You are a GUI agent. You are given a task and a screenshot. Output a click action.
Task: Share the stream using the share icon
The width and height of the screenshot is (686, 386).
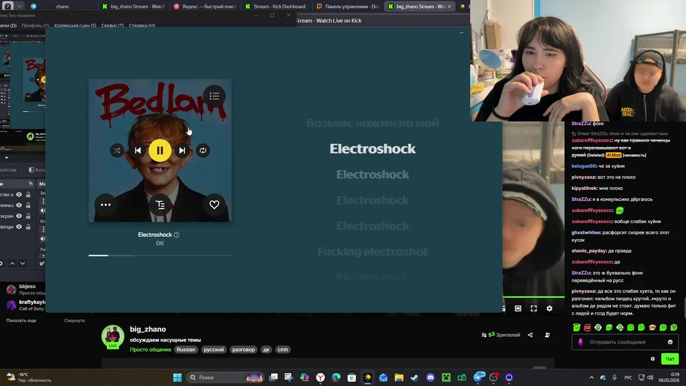point(530,335)
